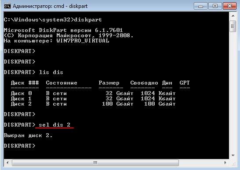Click the horizontal scrollbar right arrow

225,163
